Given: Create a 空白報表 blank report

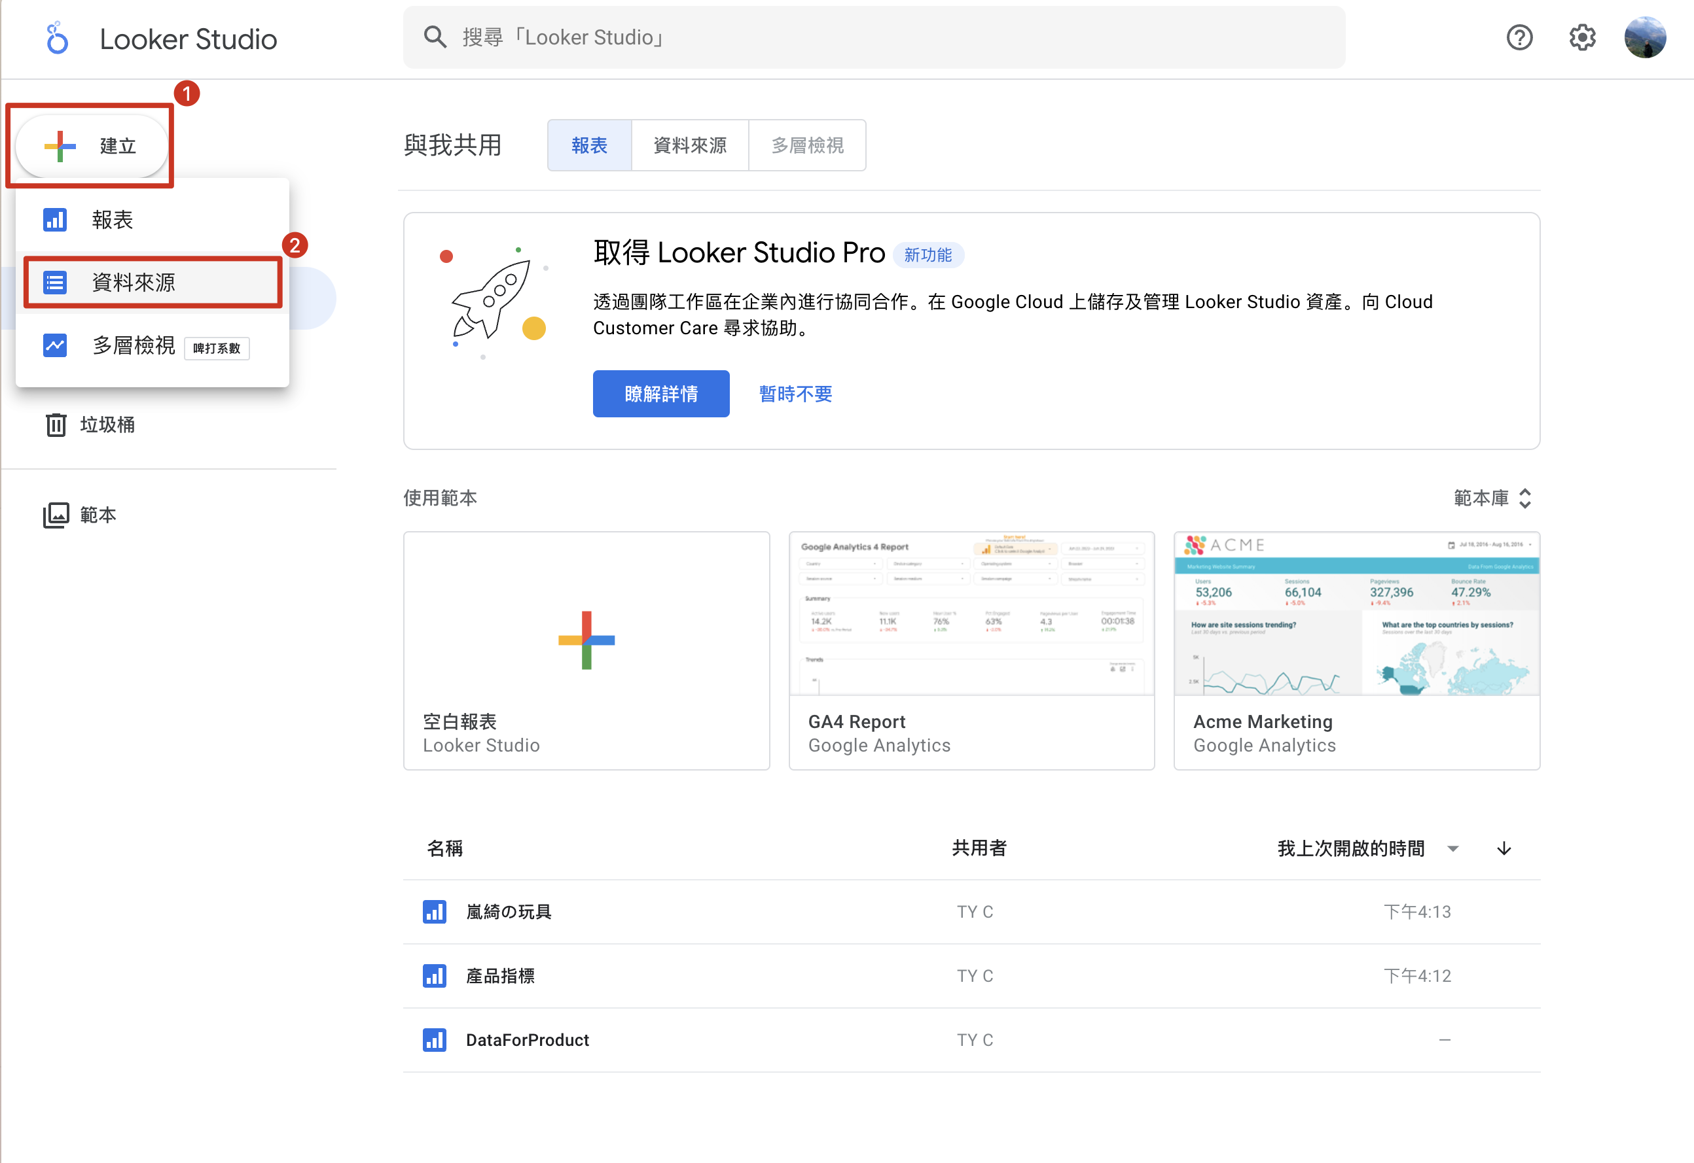Looking at the screenshot, I should pyautogui.click(x=586, y=651).
